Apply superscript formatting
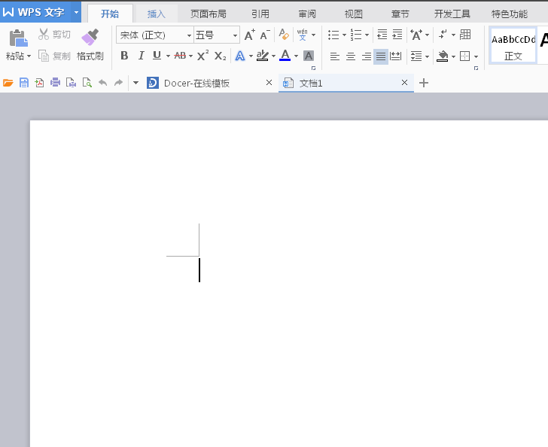Viewport: 548px width, 447px height. point(202,56)
